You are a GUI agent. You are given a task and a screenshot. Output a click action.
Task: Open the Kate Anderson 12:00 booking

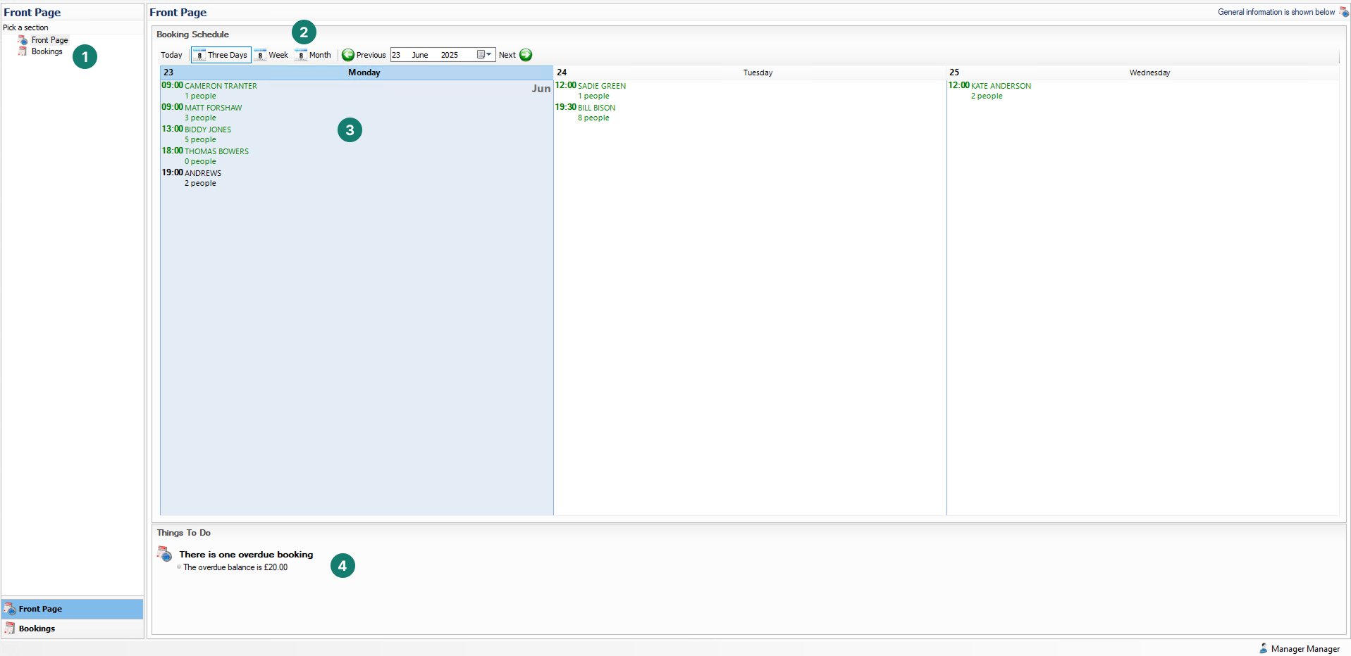click(1000, 86)
